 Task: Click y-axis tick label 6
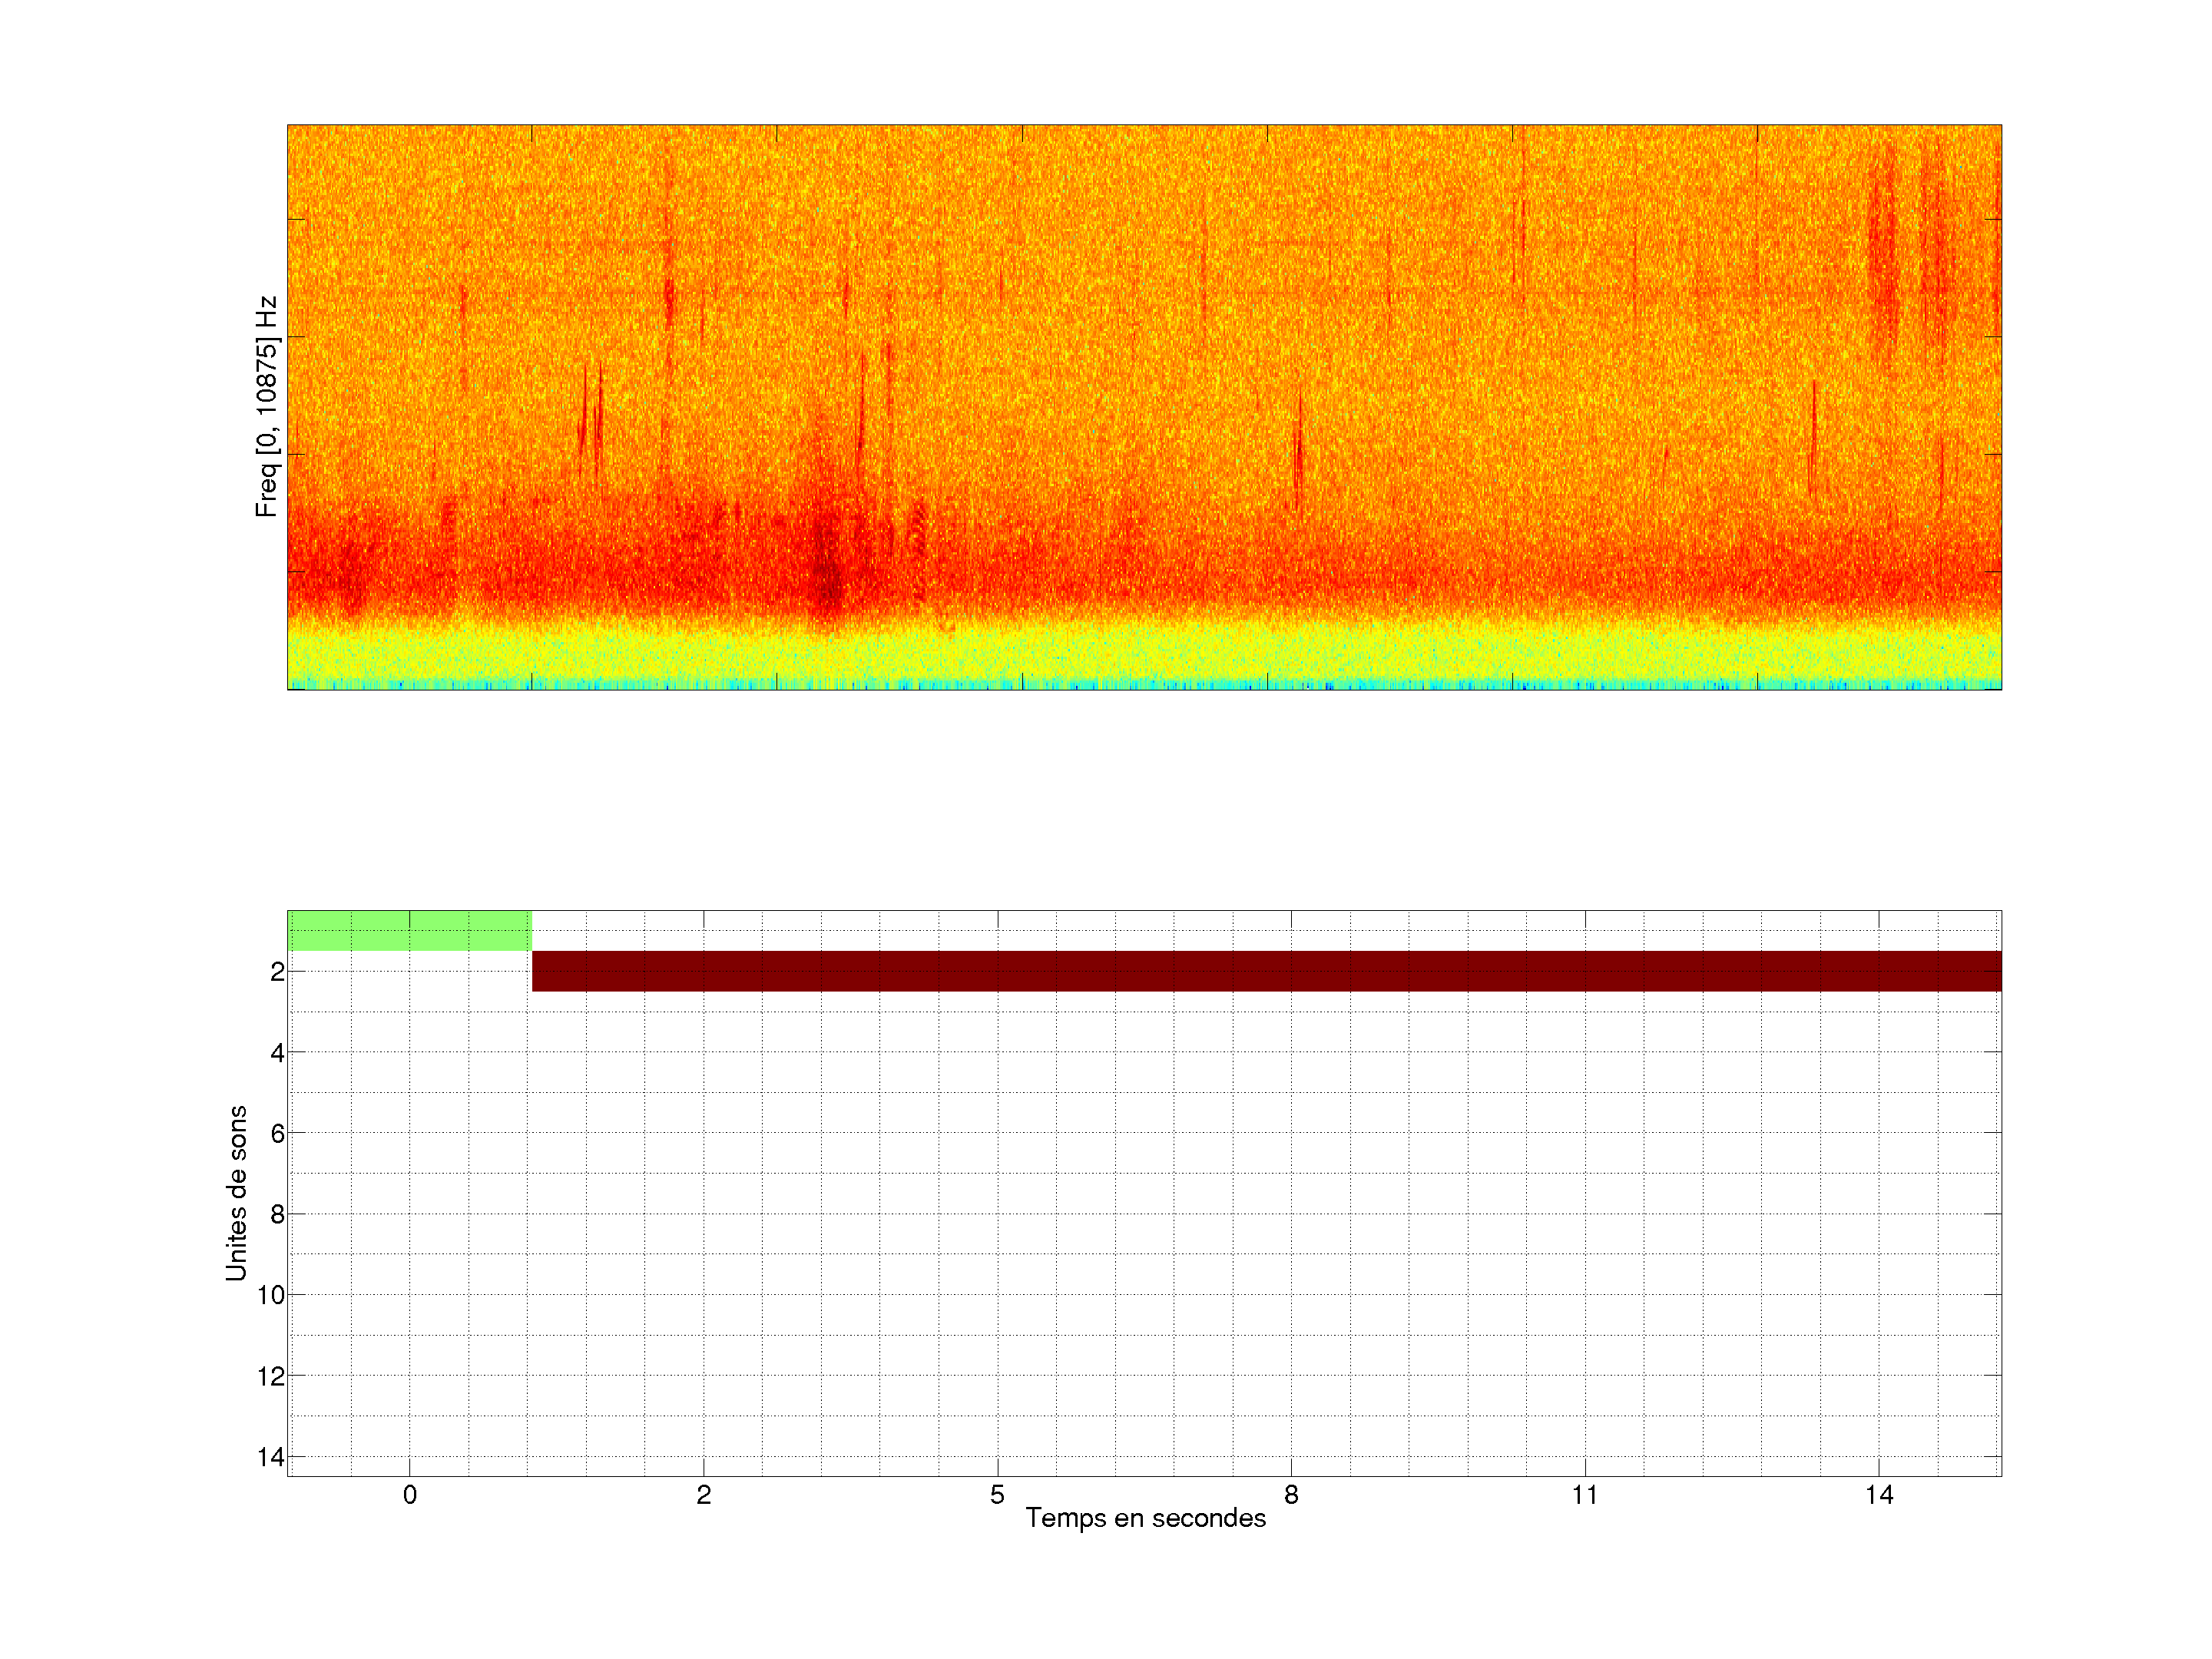[277, 1134]
